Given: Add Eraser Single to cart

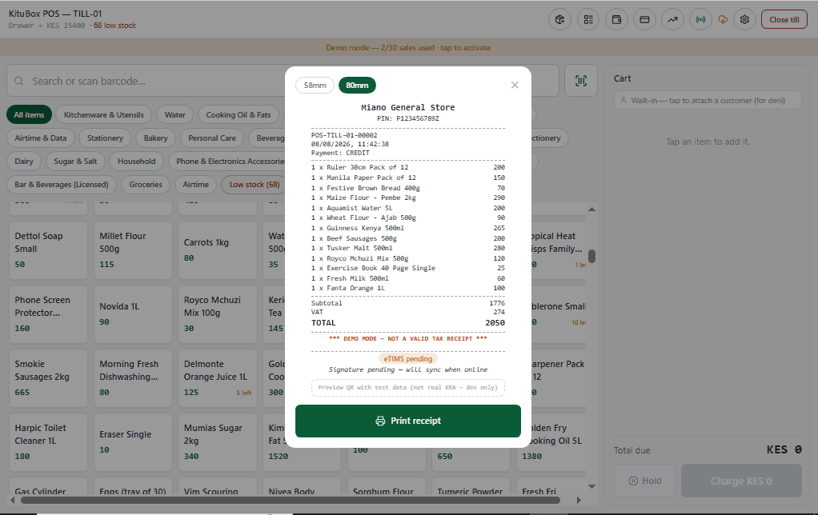Looking at the screenshot, I should pos(133,442).
